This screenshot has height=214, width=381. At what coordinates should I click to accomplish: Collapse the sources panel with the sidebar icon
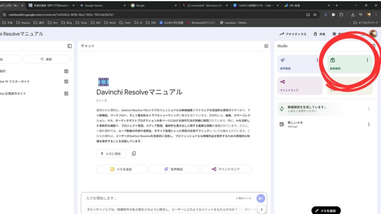point(70,46)
